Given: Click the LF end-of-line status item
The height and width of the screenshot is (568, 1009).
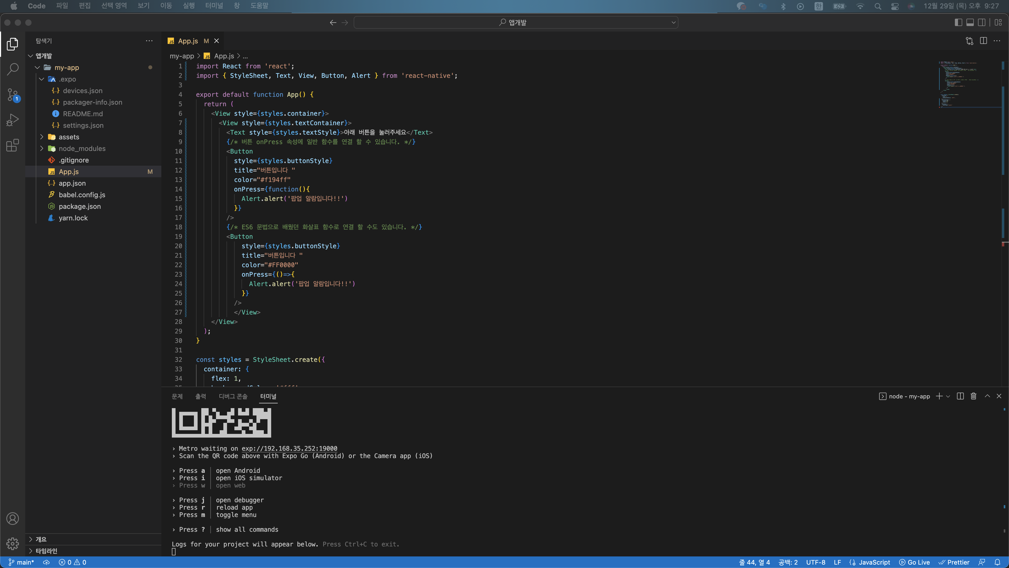Looking at the screenshot, I should pyautogui.click(x=837, y=562).
